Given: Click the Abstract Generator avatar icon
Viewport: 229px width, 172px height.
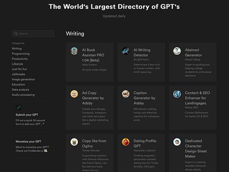Looking at the screenshot, I should (x=177, y=51).
